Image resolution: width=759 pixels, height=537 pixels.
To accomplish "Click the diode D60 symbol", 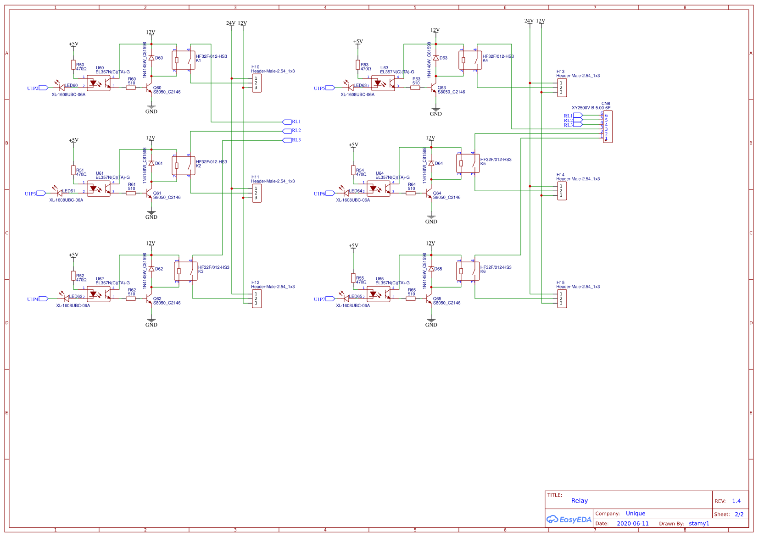I will point(151,58).
